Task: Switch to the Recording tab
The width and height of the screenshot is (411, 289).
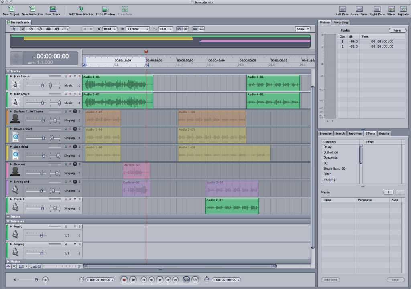Action: [x=340, y=22]
